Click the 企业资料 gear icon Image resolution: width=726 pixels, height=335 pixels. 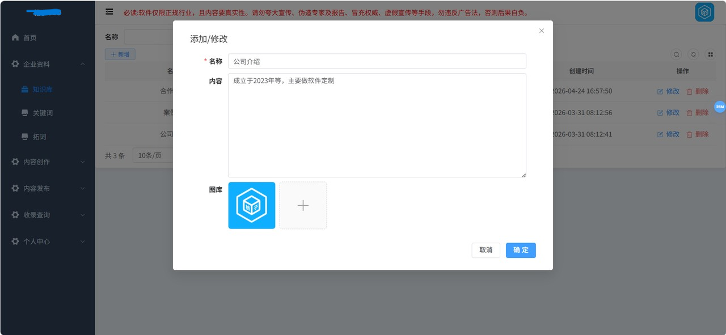[x=15, y=64]
